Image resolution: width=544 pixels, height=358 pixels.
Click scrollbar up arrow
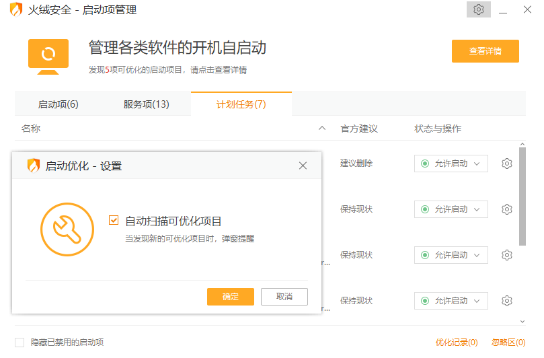point(522,144)
